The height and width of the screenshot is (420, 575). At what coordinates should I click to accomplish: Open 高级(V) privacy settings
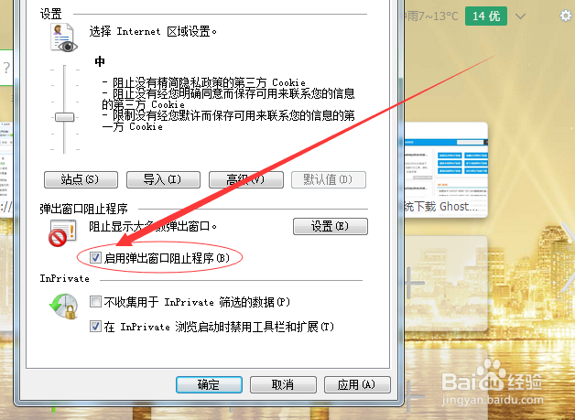click(x=245, y=179)
